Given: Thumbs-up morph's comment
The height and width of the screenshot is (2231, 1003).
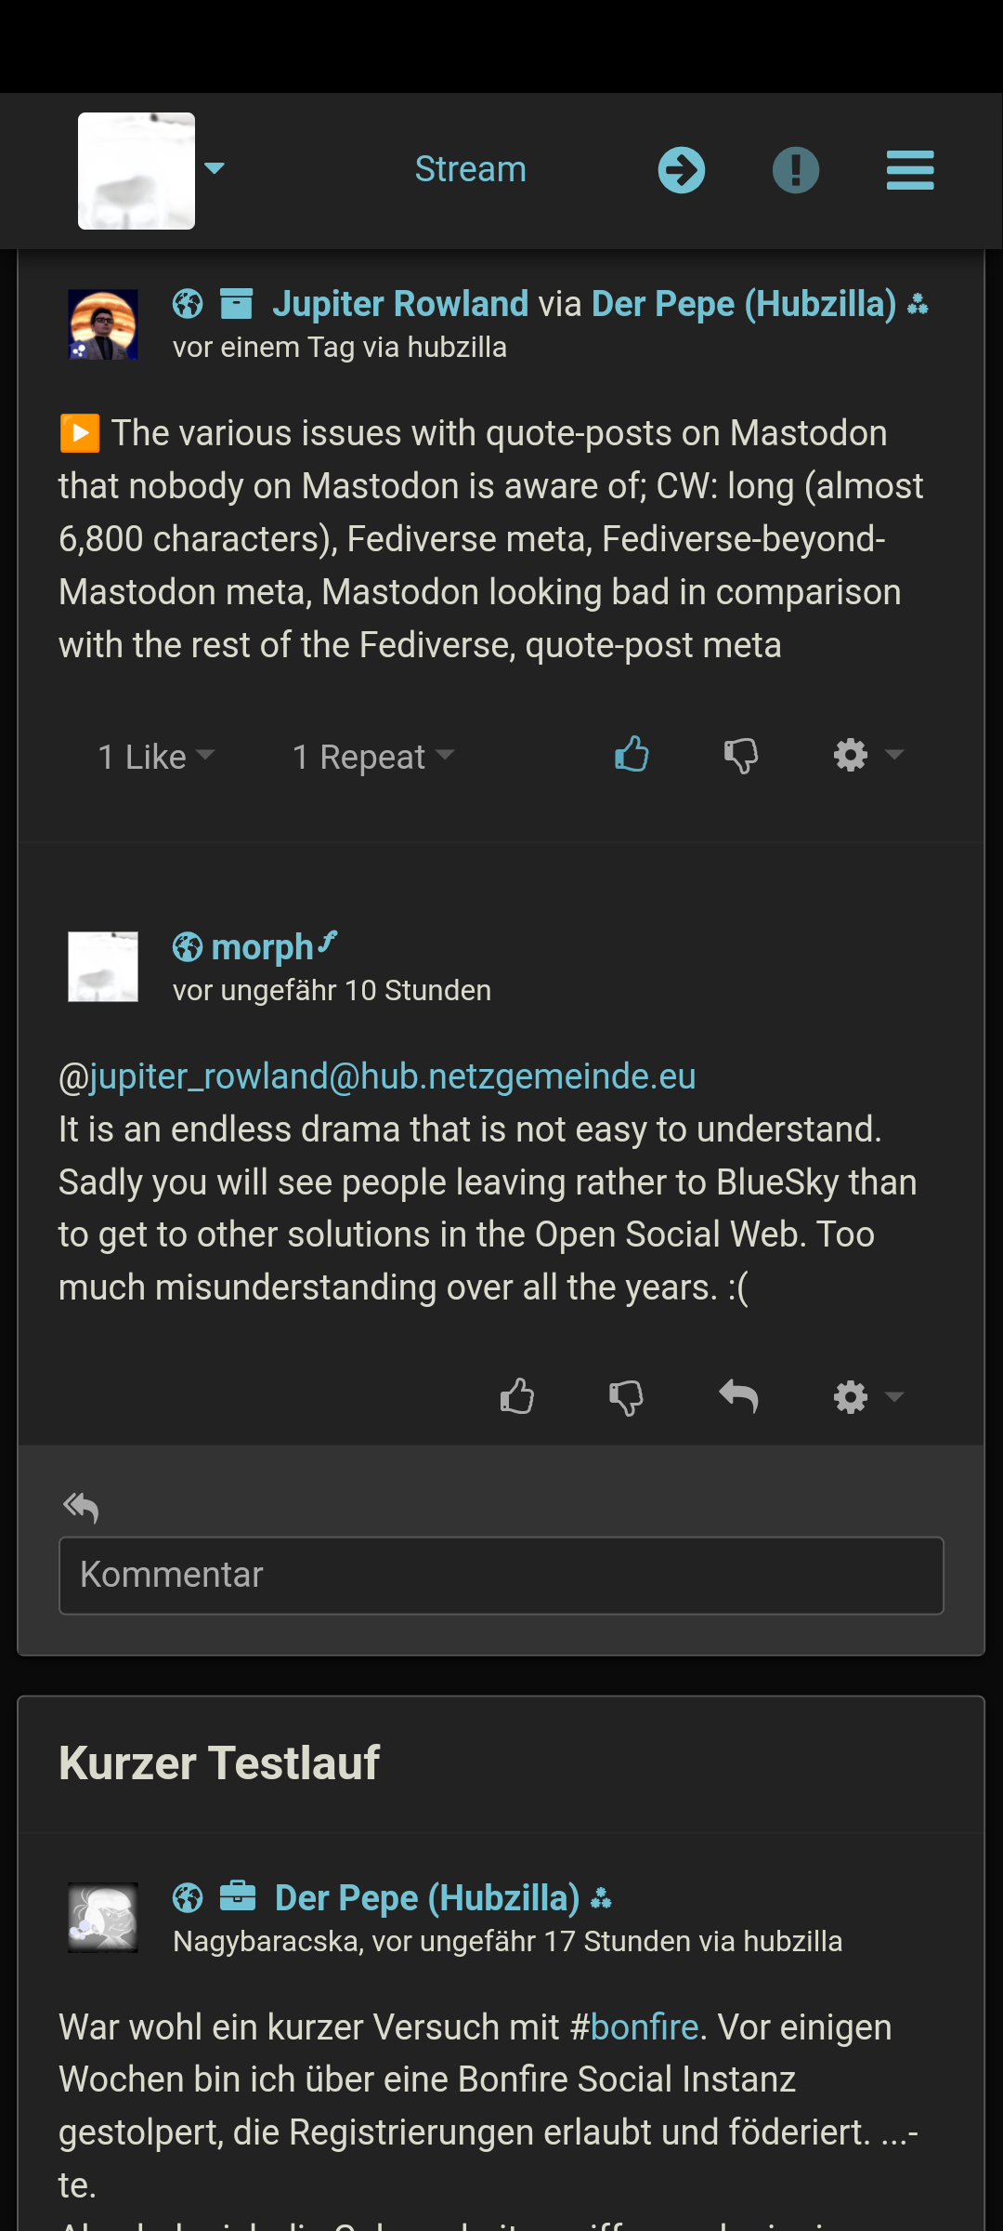Looking at the screenshot, I should (517, 1396).
